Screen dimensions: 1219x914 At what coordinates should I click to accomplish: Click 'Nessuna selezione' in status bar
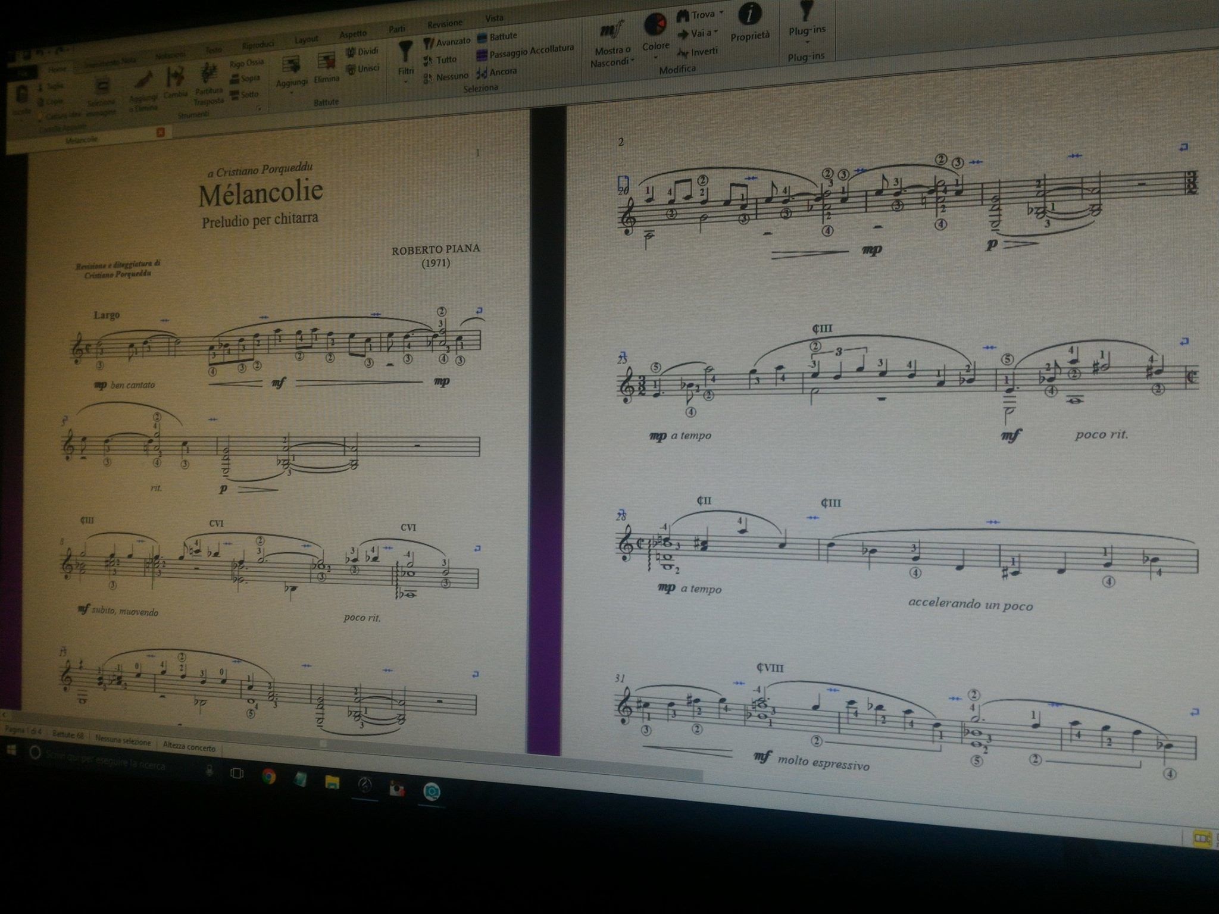(123, 741)
